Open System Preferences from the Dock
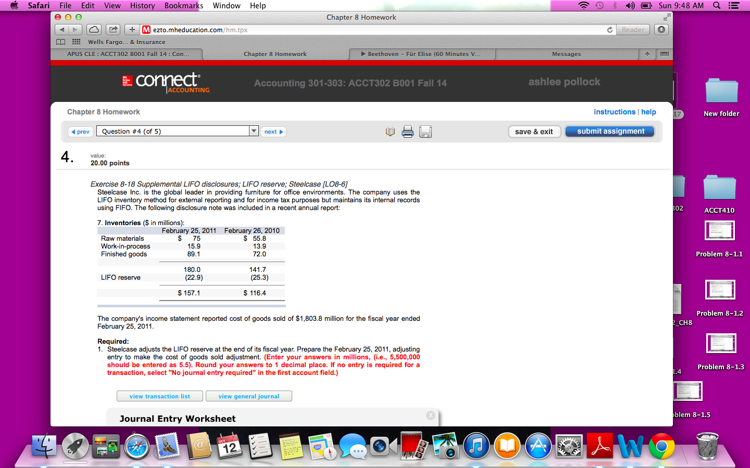Screen dimensions: 750x468 point(569,446)
